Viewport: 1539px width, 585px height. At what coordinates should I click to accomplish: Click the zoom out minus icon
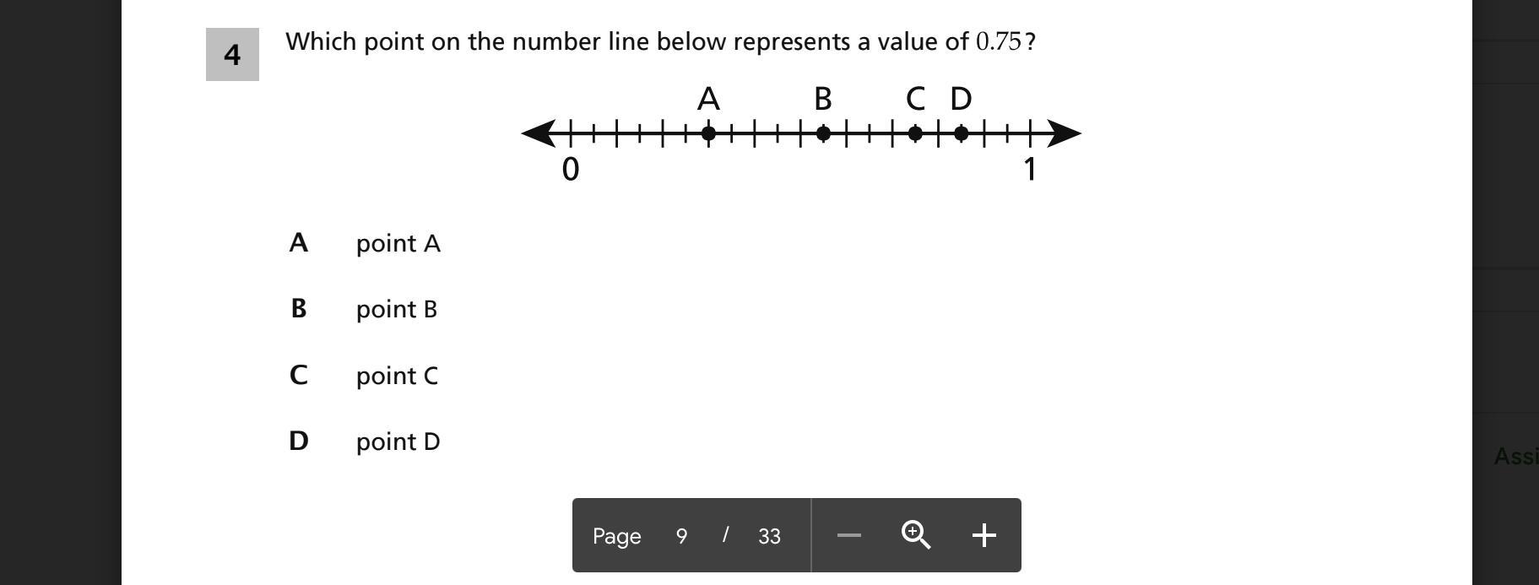848,535
